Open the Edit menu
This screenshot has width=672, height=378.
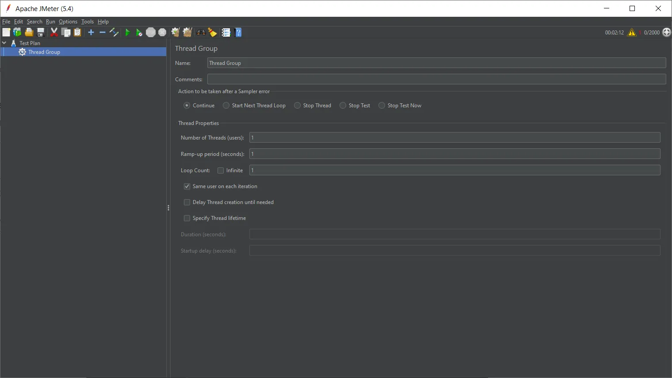19,22
